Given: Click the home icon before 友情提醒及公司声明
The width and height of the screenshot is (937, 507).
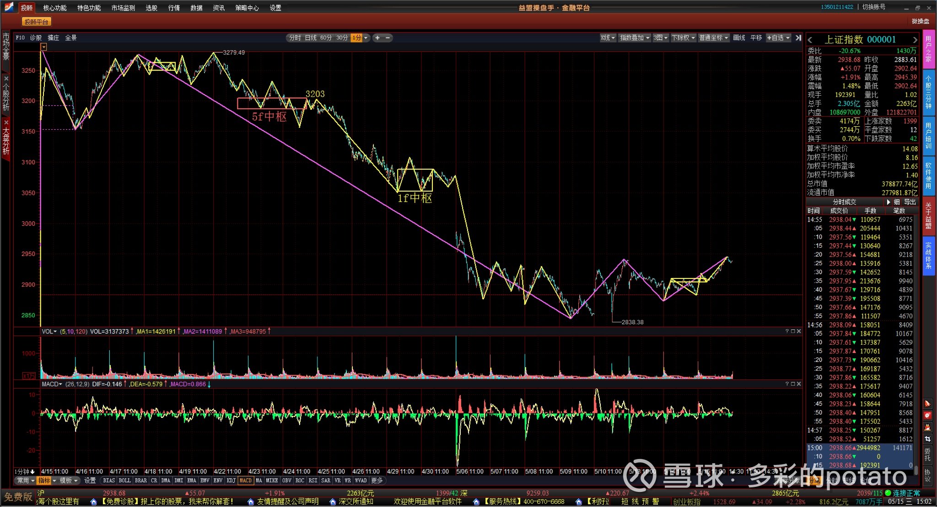Looking at the screenshot, I should 250,502.
